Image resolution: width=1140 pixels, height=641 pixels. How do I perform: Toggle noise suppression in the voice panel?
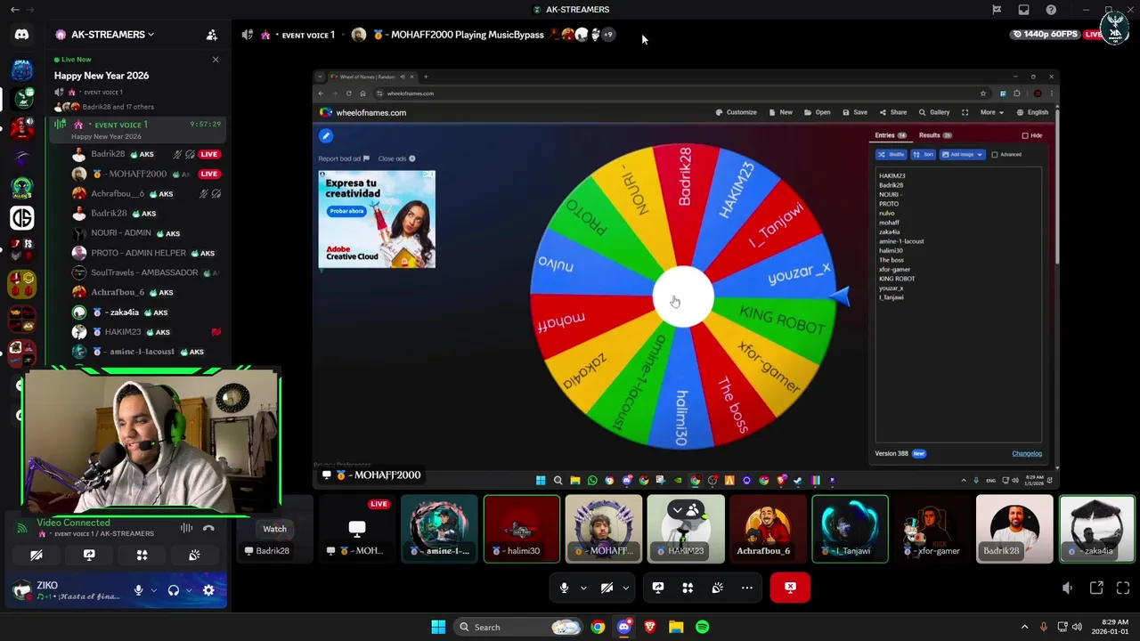186,528
